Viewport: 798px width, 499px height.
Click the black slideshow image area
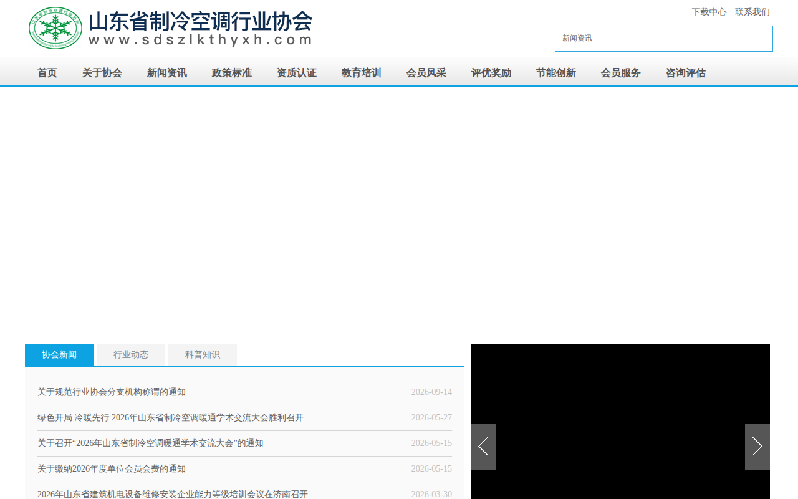[x=620, y=421]
